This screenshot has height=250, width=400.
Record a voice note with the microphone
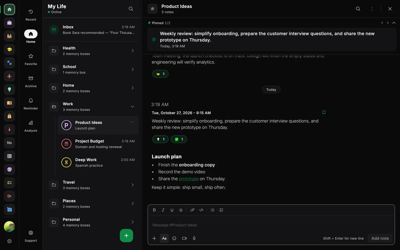click(194, 238)
